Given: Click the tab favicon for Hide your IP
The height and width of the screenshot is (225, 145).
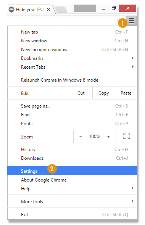Looking at the screenshot, I should tap(11, 10).
